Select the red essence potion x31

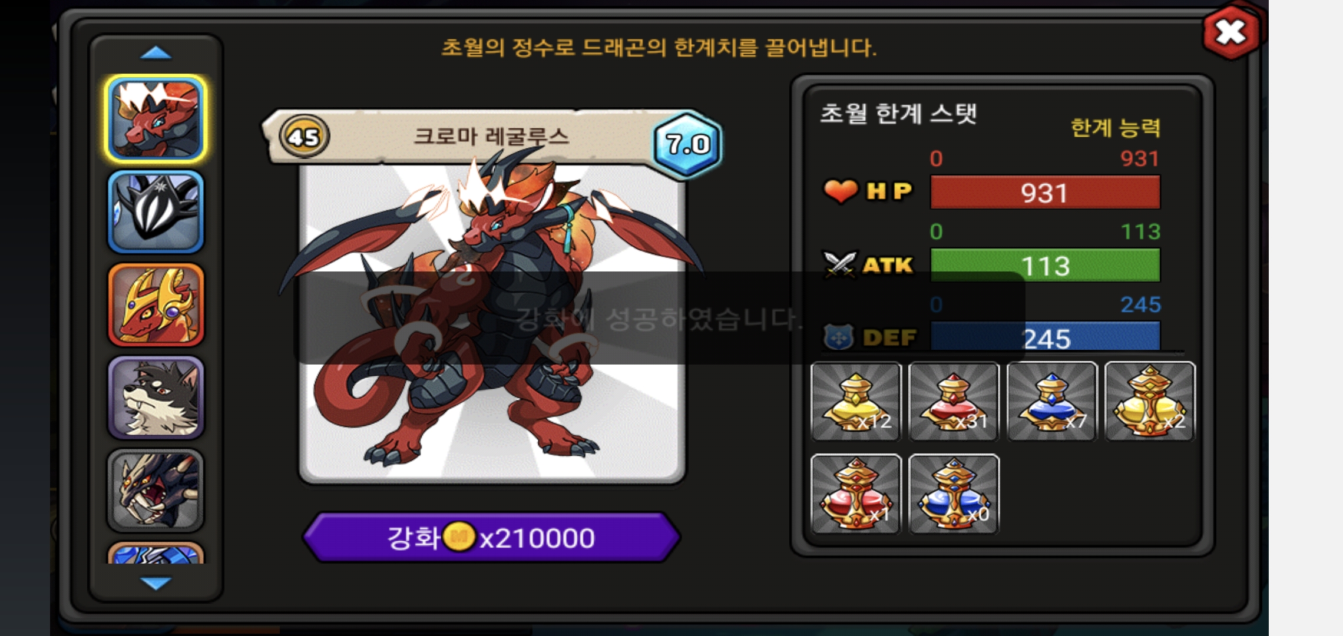tap(954, 401)
